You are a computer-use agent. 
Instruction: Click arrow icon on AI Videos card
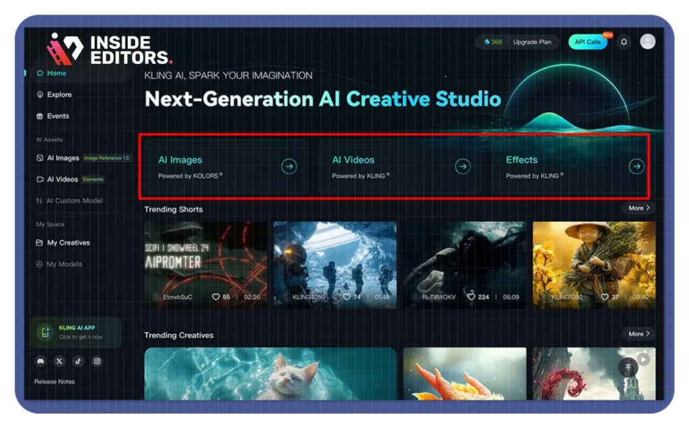point(462,167)
